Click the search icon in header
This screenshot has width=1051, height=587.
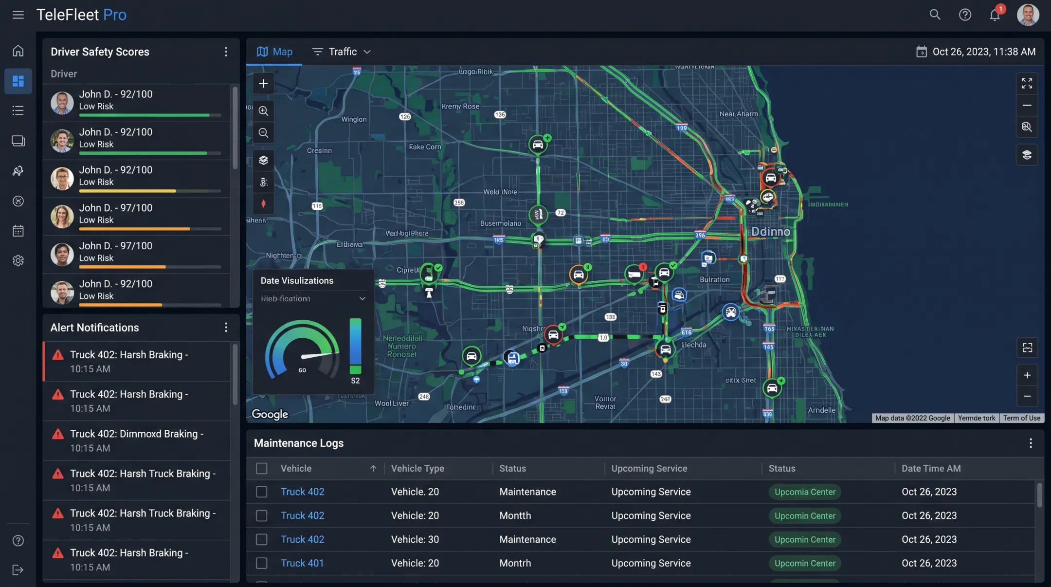[x=935, y=15]
